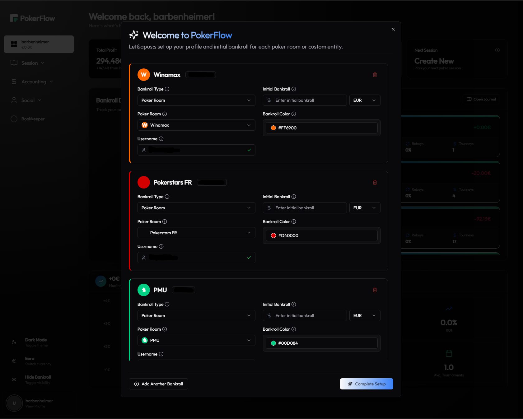The width and height of the screenshot is (523, 419).
Task: Delete the Winamax bankroll with trash icon
Action: pos(375,75)
